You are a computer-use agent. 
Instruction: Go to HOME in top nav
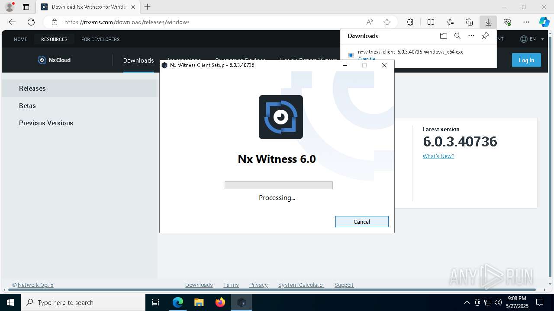[21, 39]
